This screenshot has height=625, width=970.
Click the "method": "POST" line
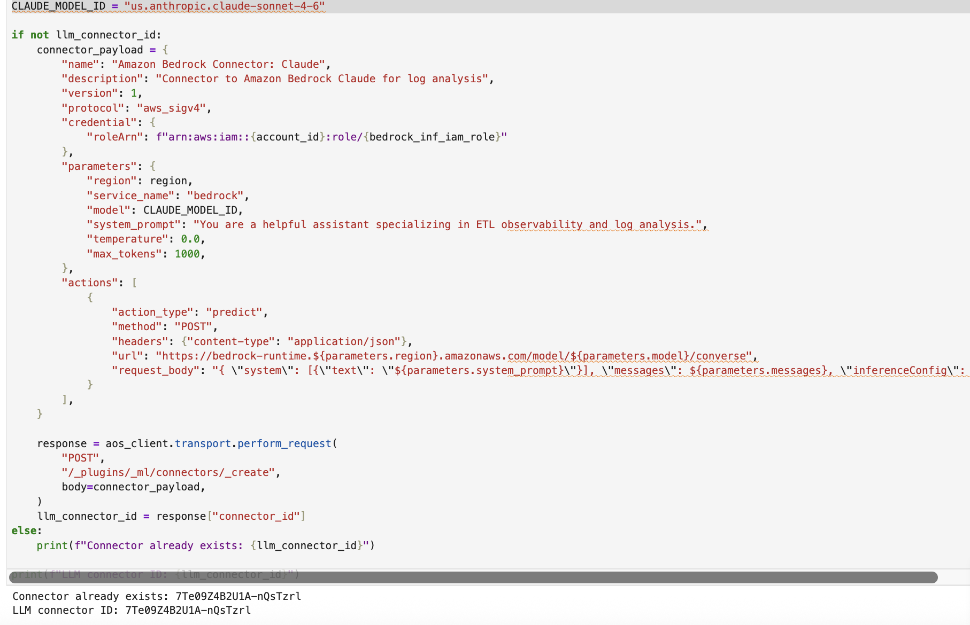[x=165, y=326]
